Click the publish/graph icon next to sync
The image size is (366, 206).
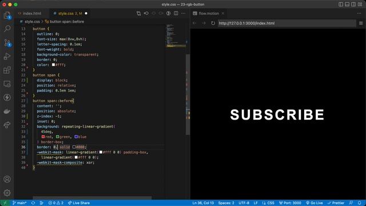click(42, 203)
